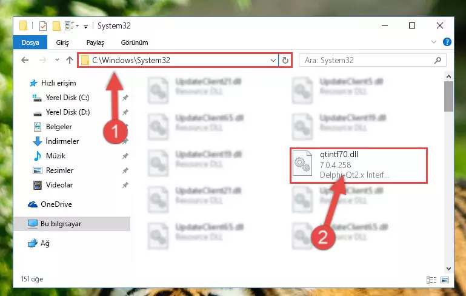Switch to details list view icon
The image size is (466, 296).
431,280
